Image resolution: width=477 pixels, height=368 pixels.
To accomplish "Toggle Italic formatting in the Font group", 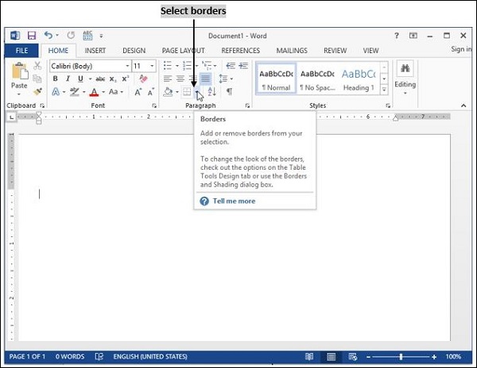I will [x=68, y=79].
